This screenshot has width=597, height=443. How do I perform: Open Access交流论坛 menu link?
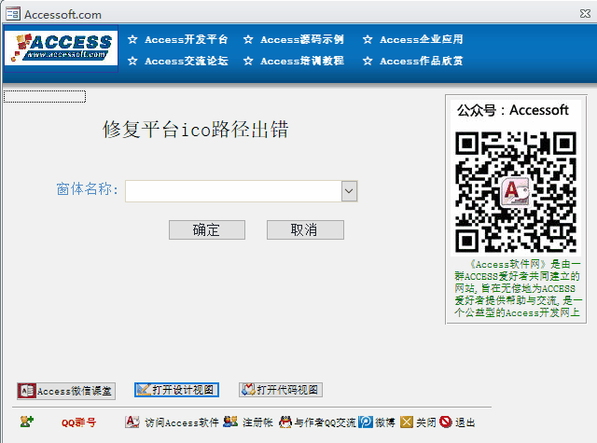pos(187,61)
